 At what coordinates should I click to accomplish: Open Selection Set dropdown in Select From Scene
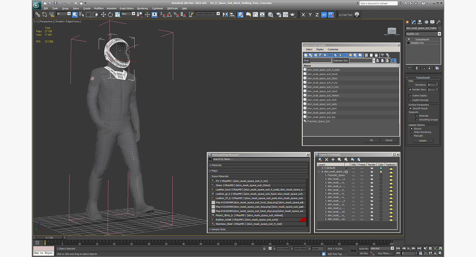[x=362, y=60]
